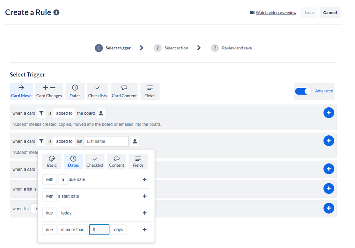
Task: Click the partly hidden list name field in 'when list' row
Action: point(34,209)
